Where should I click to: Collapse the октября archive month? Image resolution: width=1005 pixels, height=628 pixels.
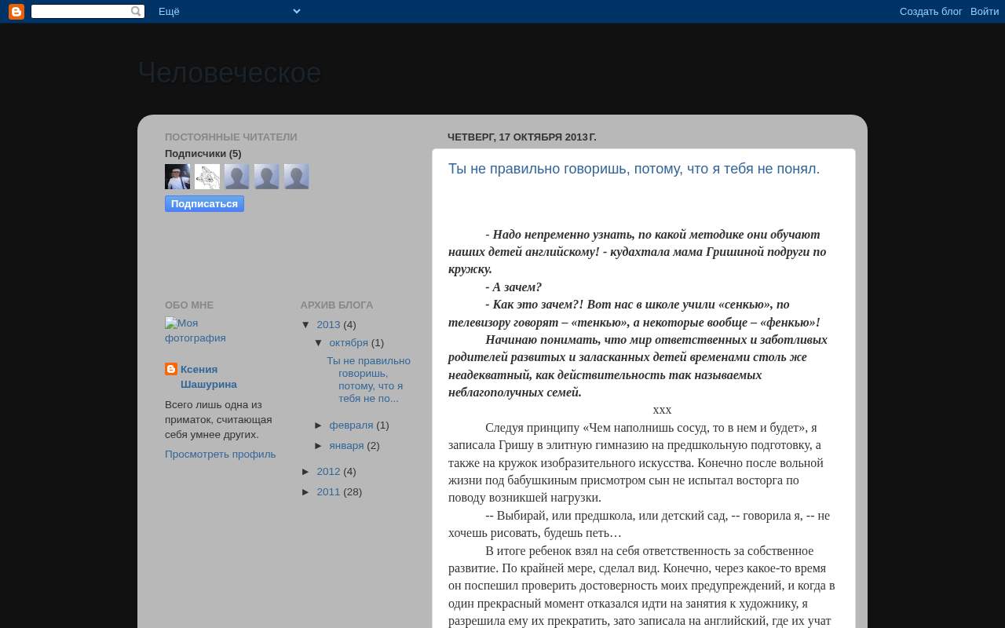[319, 343]
